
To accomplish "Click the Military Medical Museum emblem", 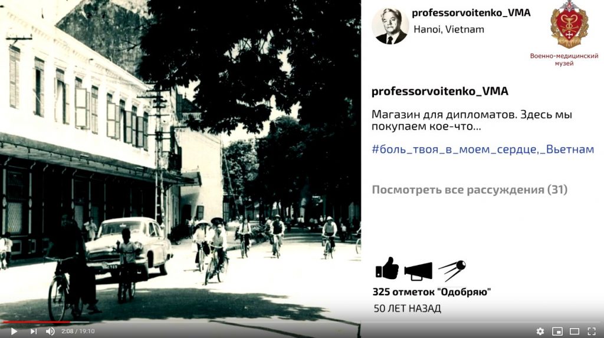I will [x=569, y=24].
